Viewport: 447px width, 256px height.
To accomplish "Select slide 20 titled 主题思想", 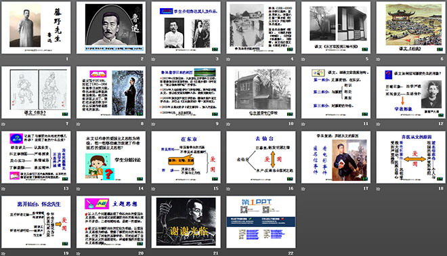I will click(x=111, y=221).
